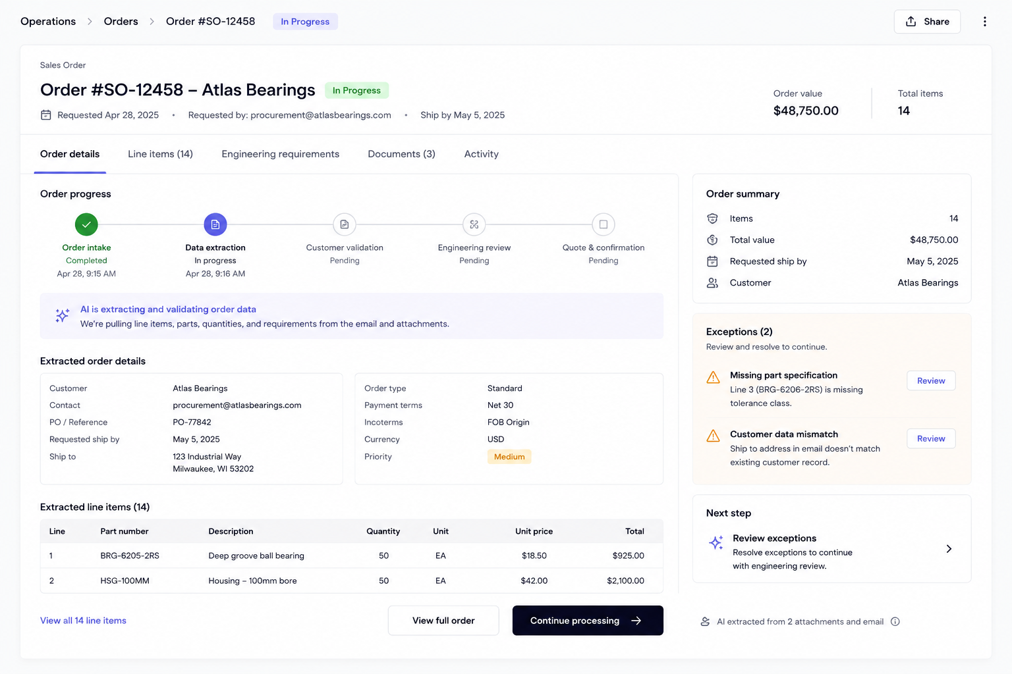Open the Engineering requirements tab

(280, 154)
